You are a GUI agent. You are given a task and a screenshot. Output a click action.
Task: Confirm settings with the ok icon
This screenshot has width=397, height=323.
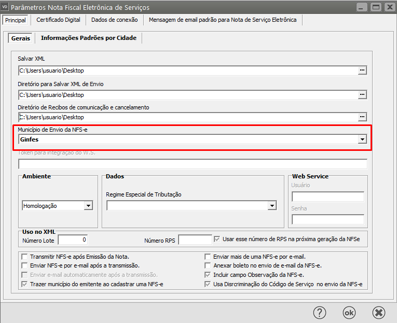349,312
